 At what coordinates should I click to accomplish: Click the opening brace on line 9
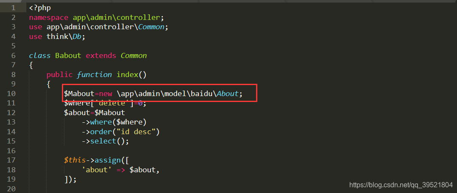click(x=49, y=84)
